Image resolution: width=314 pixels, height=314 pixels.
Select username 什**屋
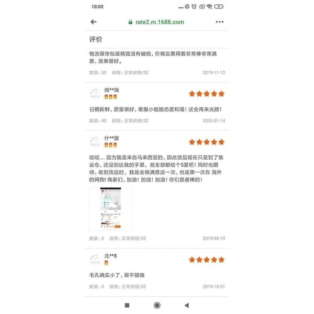coord(111,138)
